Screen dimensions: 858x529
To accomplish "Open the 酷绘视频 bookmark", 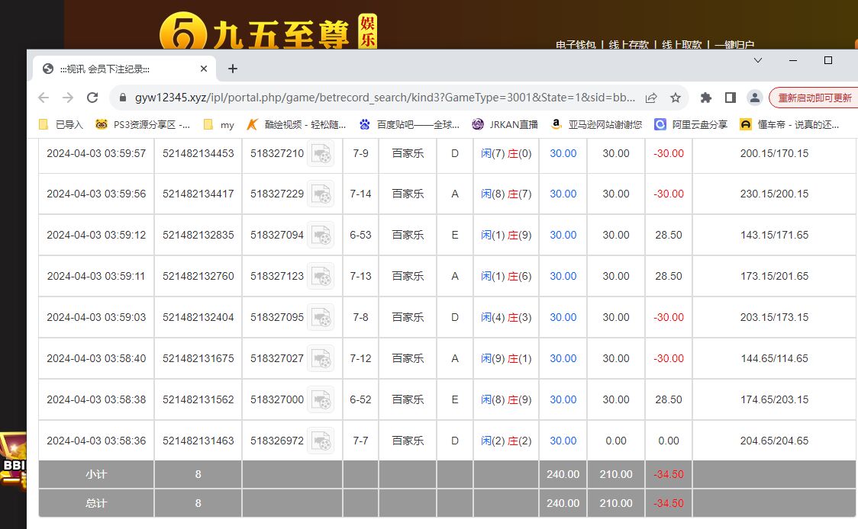I will (296, 124).
